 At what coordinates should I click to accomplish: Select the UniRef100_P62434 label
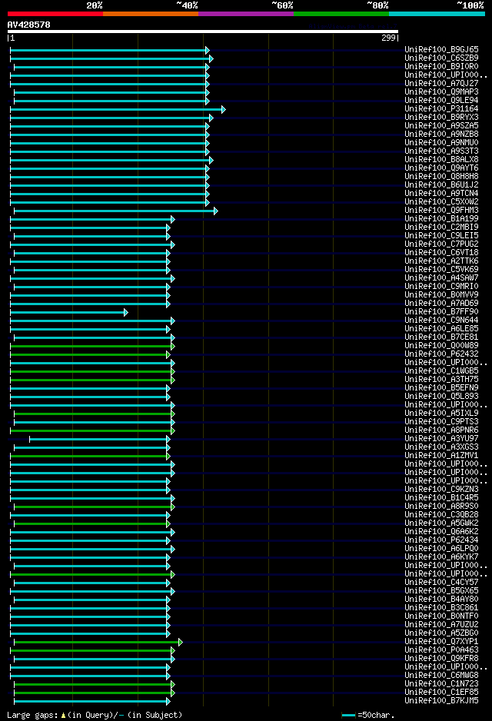[x=441, y=540]
